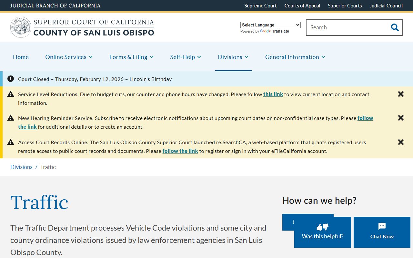The image size is (413, 258).
Task: Click the Traffic page heading
Action: coord(39,202)
